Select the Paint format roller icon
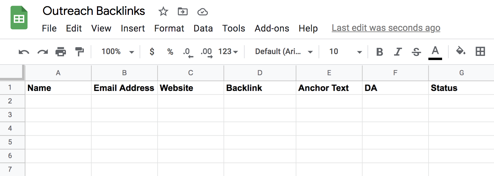Viewport: 494px width, 176px height. [79, 52]
